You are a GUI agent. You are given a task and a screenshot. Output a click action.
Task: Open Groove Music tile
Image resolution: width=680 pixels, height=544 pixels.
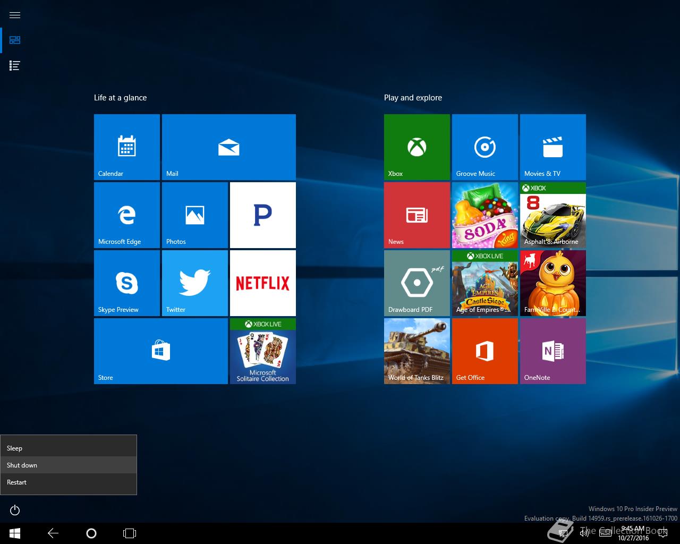485,147
